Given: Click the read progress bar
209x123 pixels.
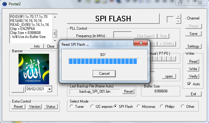Looking at the screenshot, I should (x=104, y=61).
